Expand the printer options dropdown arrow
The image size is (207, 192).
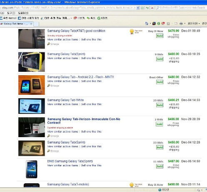[185, 24]
